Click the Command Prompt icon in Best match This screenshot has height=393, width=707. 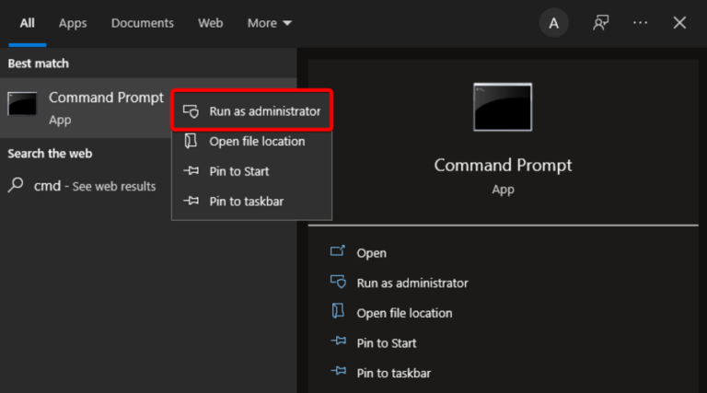[x=22, y=105]
